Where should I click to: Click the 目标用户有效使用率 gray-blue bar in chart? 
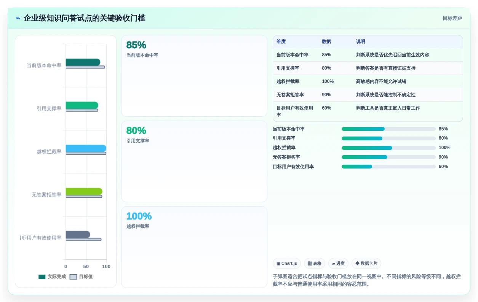[x=78, y=235]
